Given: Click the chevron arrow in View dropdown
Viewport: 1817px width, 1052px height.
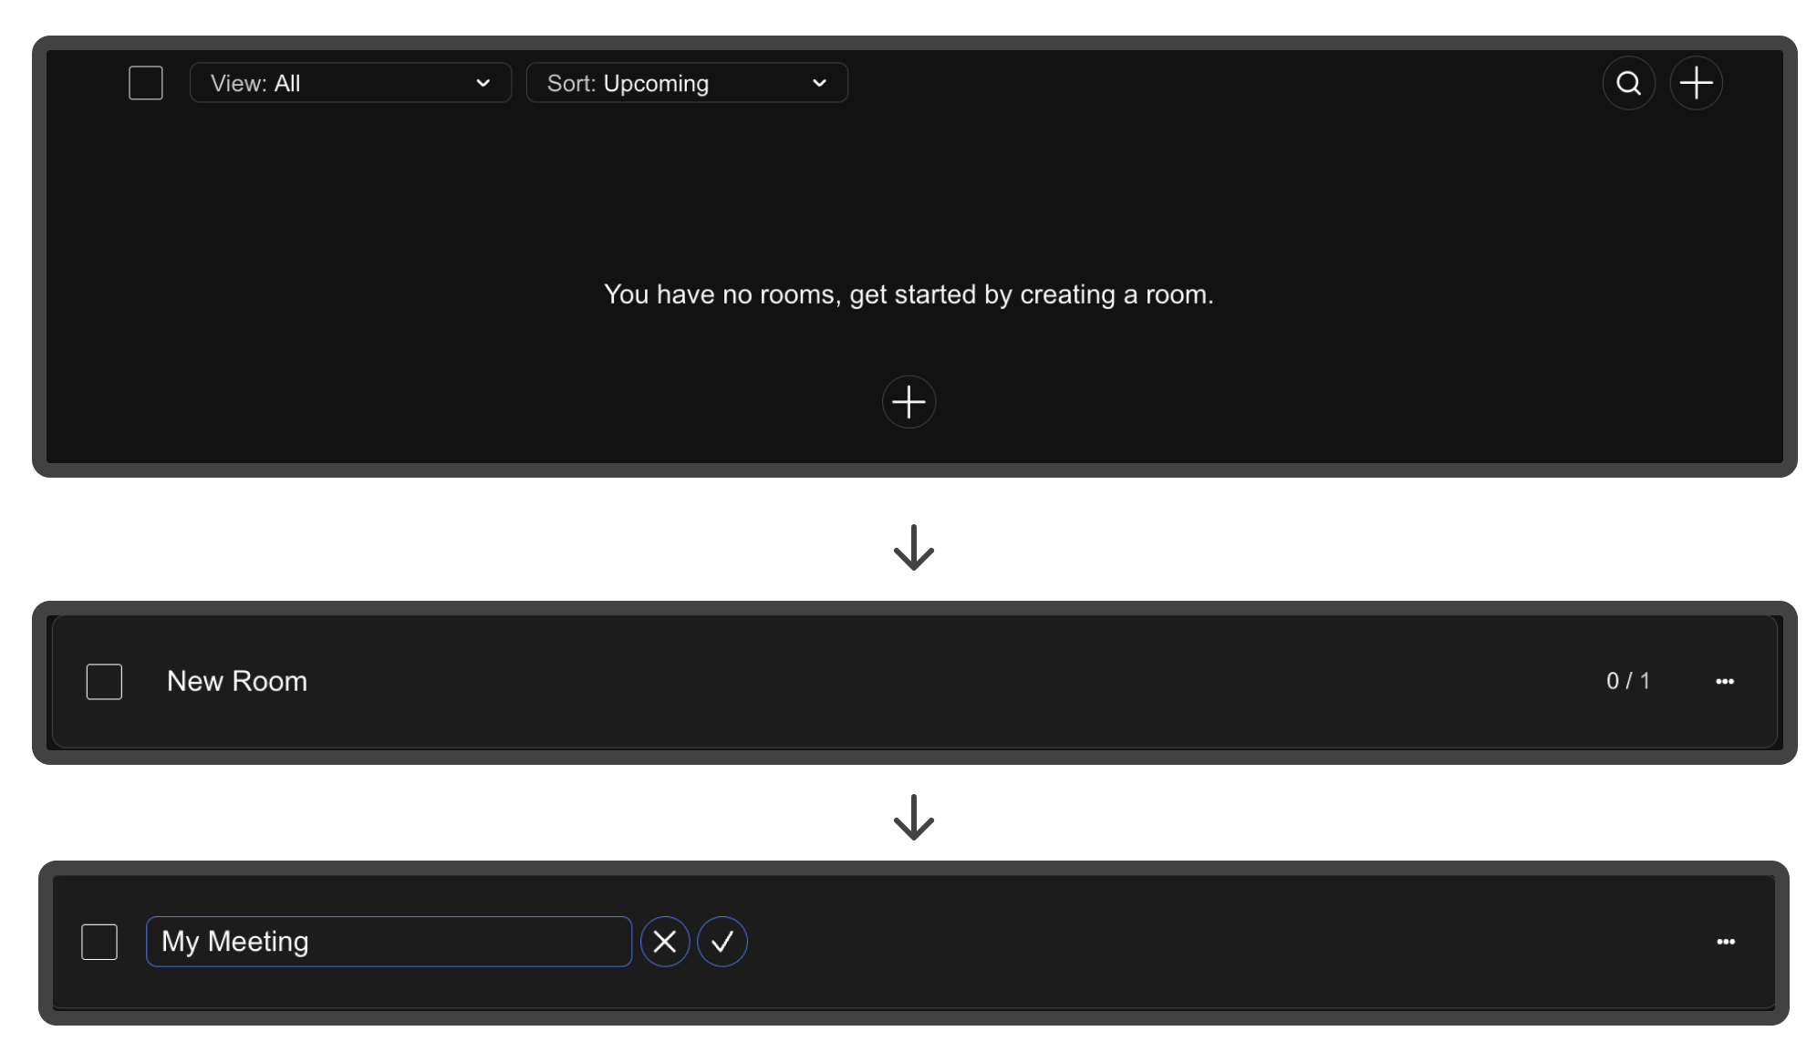Looking at the screenshot, I should 483,83.
